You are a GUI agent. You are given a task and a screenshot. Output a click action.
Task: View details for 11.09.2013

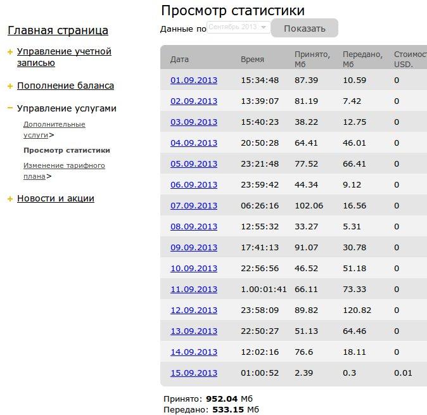(194, 289)
